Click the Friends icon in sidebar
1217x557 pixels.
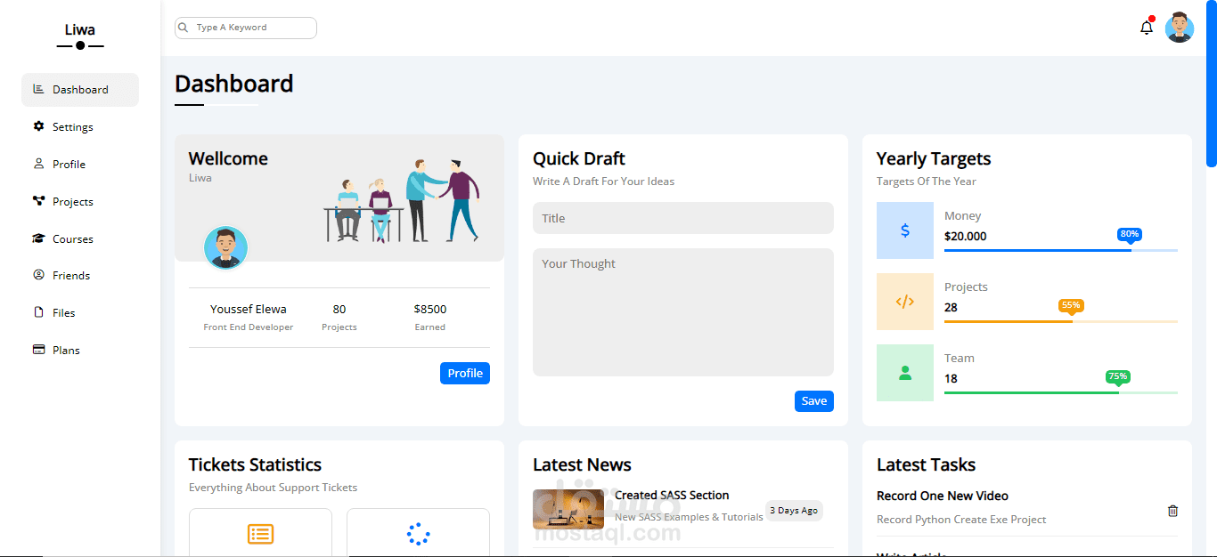(38, 275)
